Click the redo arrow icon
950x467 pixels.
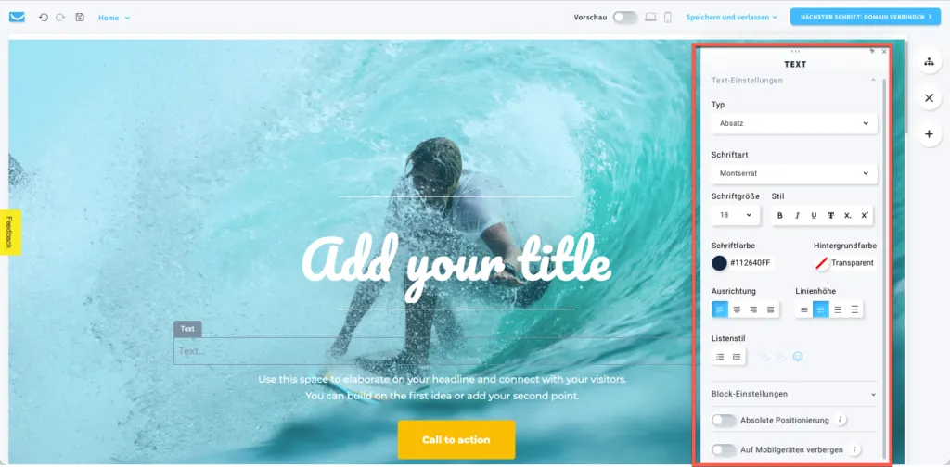point(60,18)
